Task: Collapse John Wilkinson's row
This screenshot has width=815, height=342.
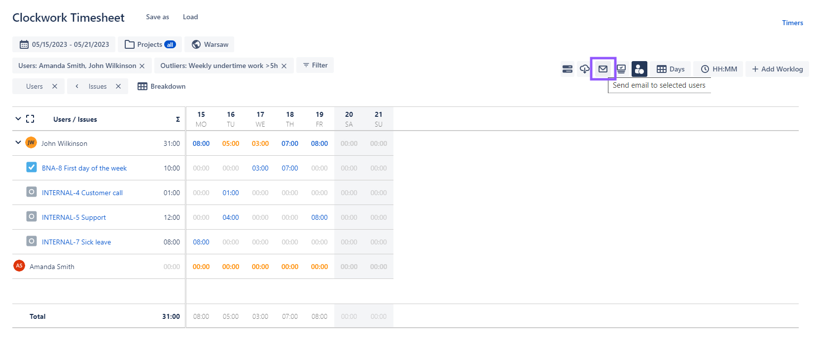Action: (x=18, y=142)
